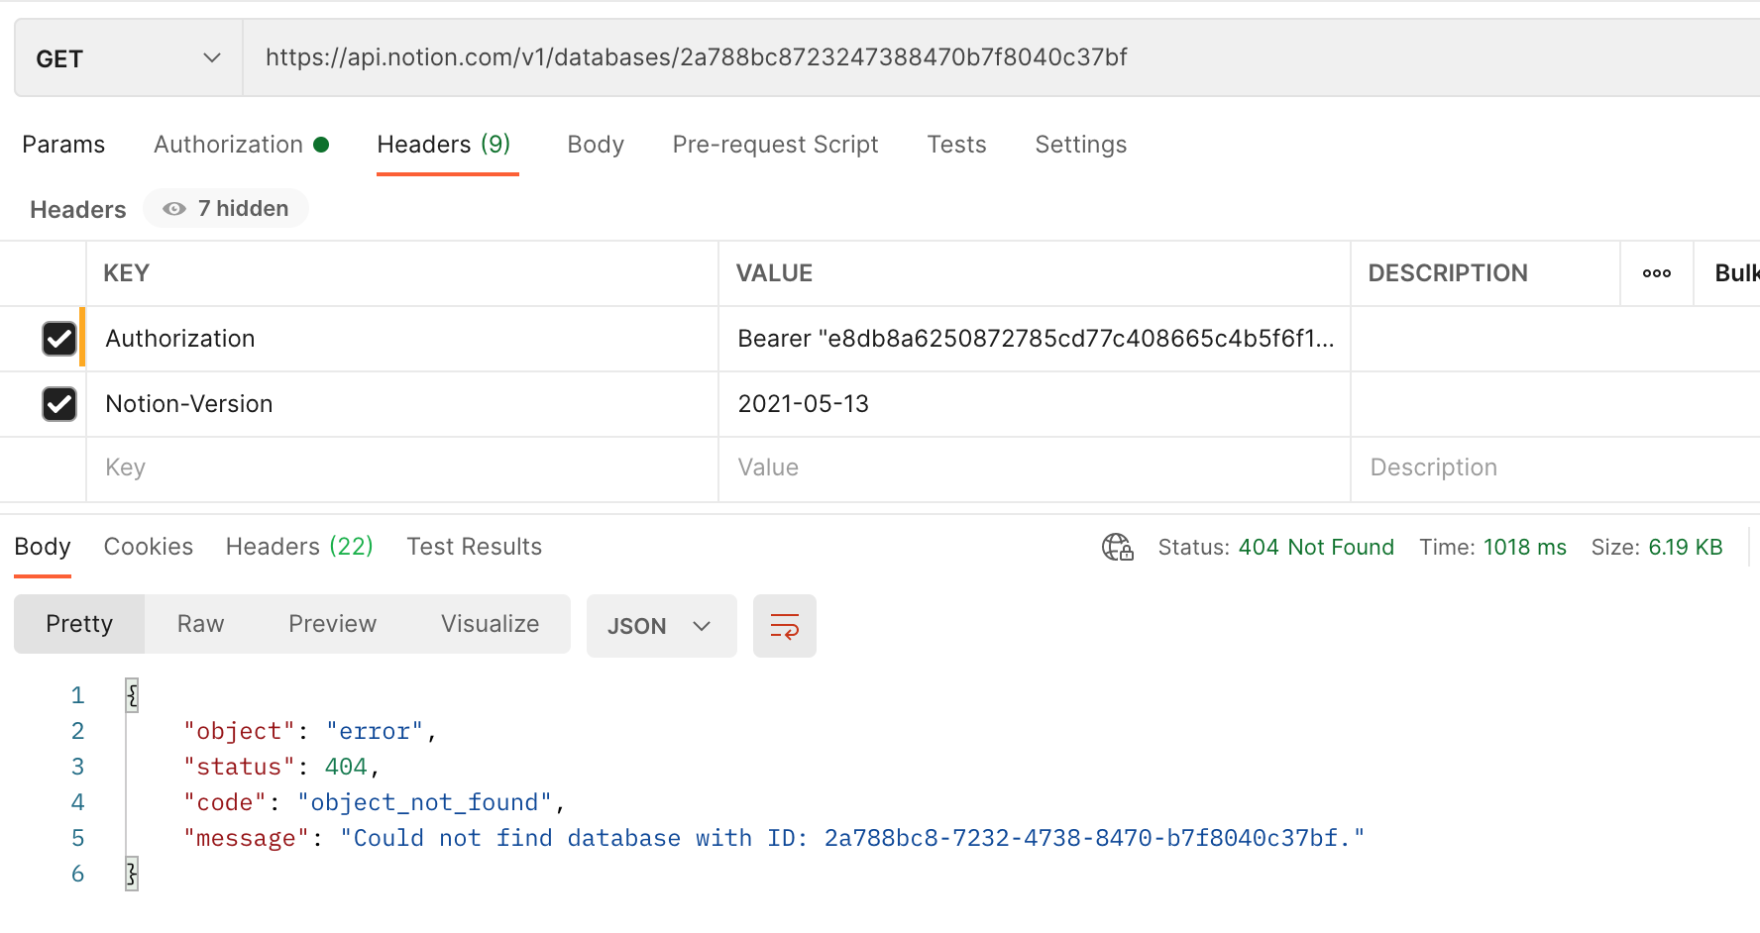The width and height of the screenshot is (1760, 933).
Task: Open the GET method dropdown
Action: pos(129,58)
